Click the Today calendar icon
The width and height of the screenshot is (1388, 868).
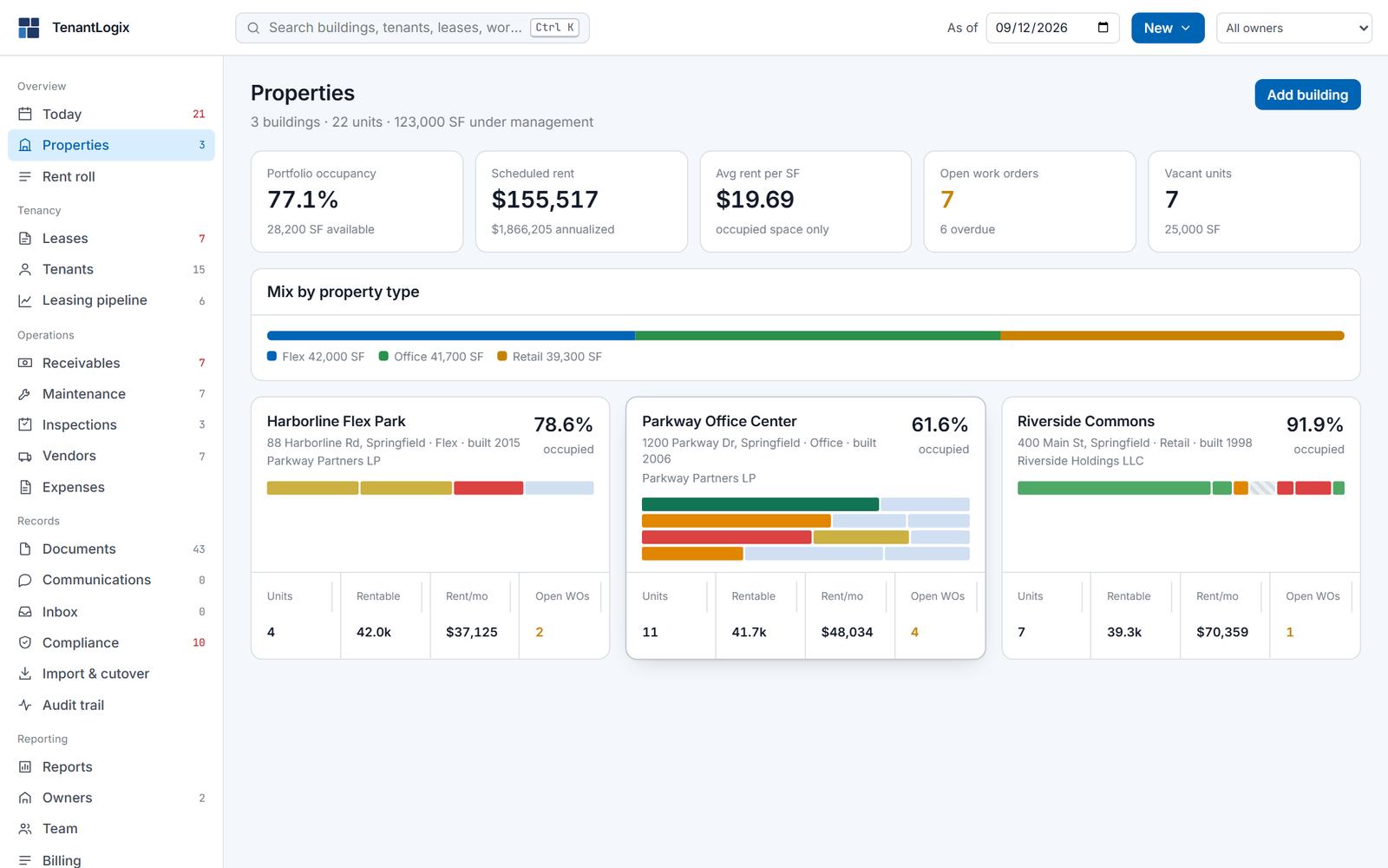click(x=25, y=114)
